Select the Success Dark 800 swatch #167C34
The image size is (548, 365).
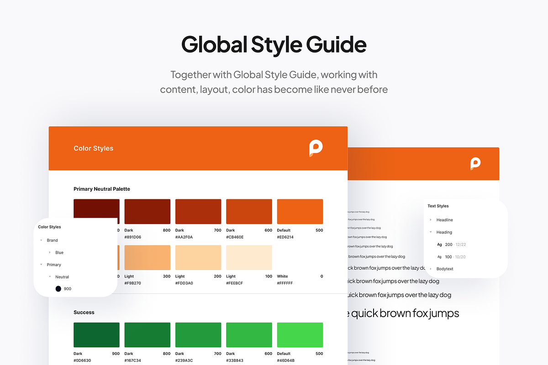(x=148, y=335)
